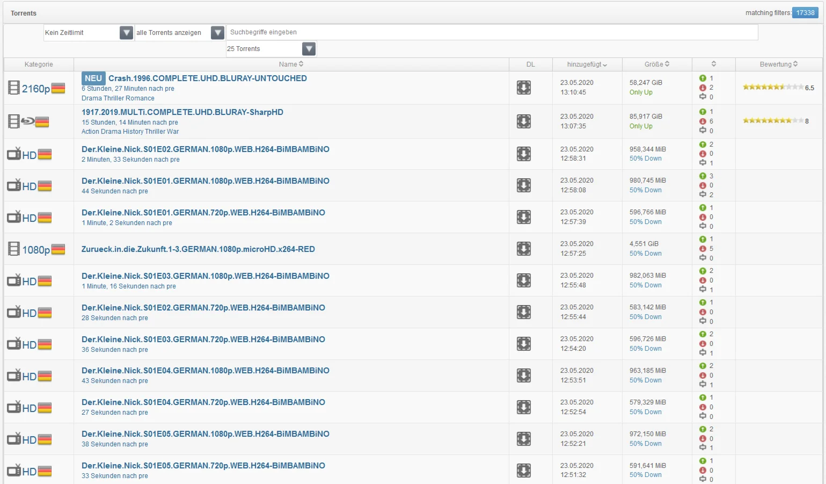Open 1917.2019.MULTi.COMPLETE.UHD.BLURAY-SharpHD link
Image resolution: width=826 pixels, height=484 pixels.
pos(182,112)
